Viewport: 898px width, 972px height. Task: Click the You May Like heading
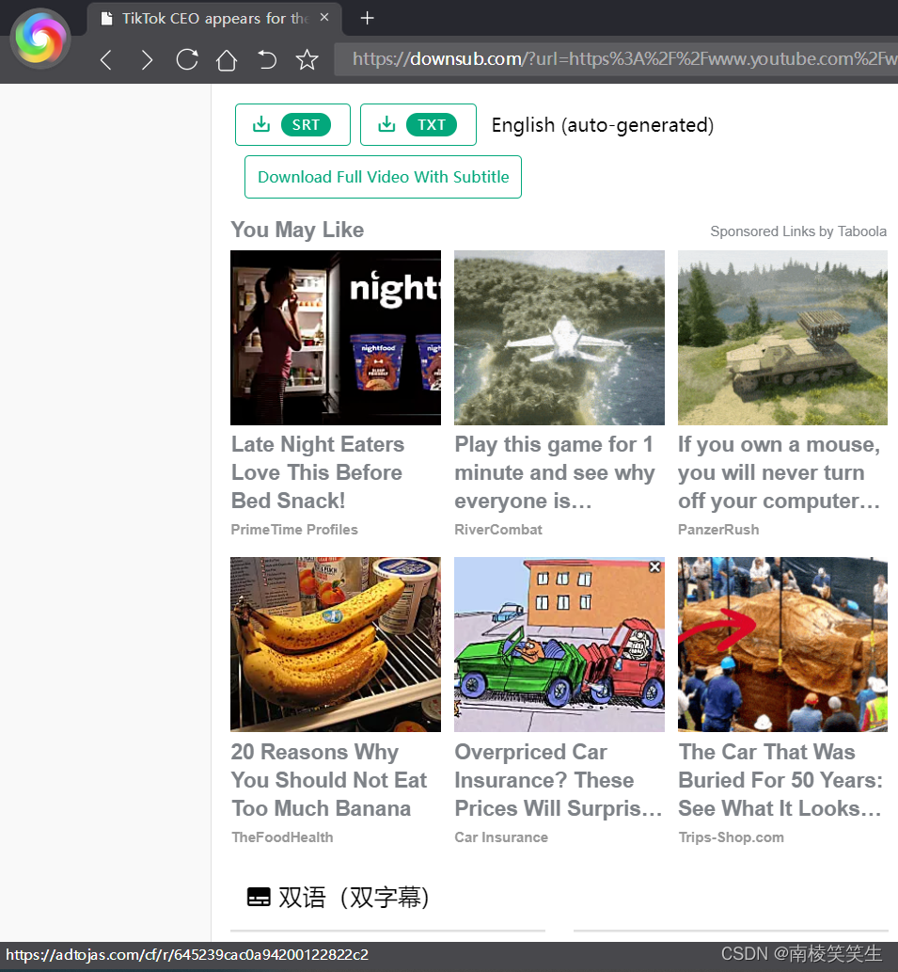(297, 230)
